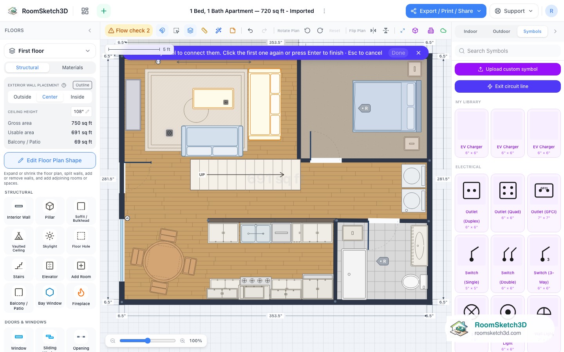
Task: Select Center wall placement
Action: [x=50, y=97]
